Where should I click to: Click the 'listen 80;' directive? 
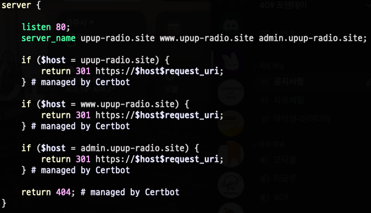click(x=46, y=27)
